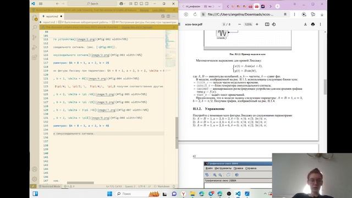Zoom out PDF with minus button
Viewport: 352px width, 198px height.
pos(240,24)
